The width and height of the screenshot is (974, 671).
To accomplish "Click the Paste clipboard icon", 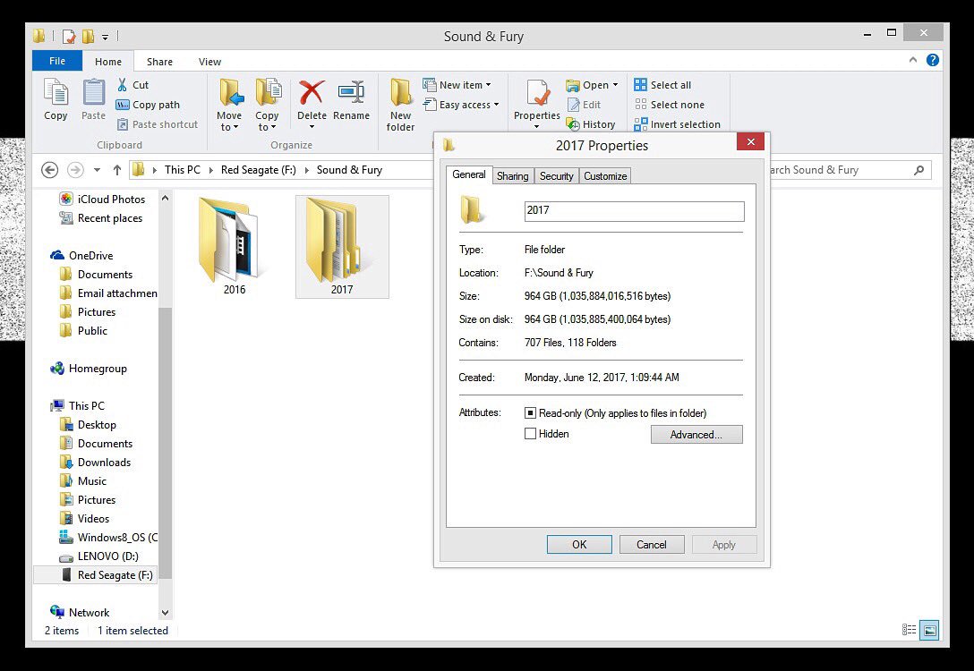I will [x=94, y=94].
